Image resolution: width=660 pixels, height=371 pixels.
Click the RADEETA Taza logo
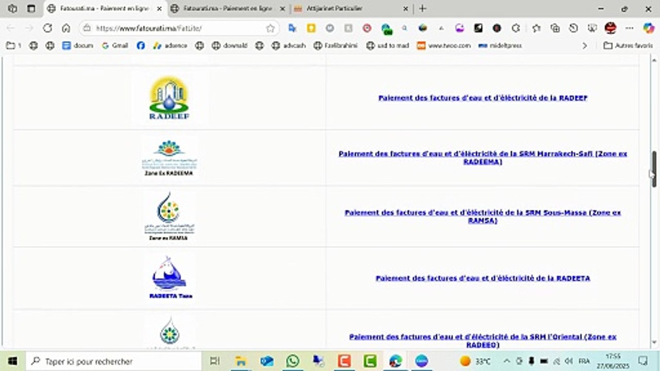(x=170, y=278)
